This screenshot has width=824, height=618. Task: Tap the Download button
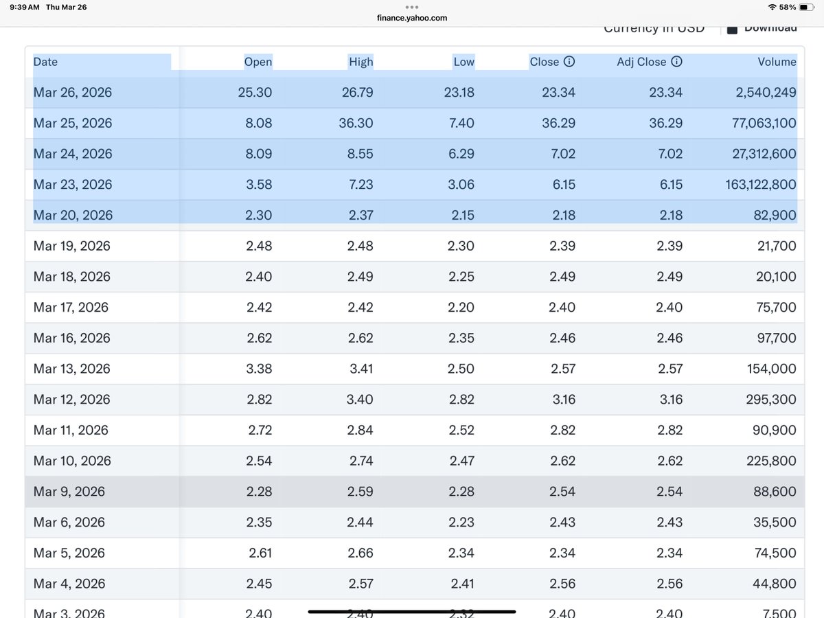(x=763, y=28)
